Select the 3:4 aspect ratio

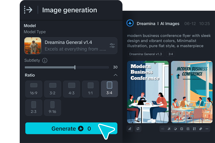click(x=110, y=89)
